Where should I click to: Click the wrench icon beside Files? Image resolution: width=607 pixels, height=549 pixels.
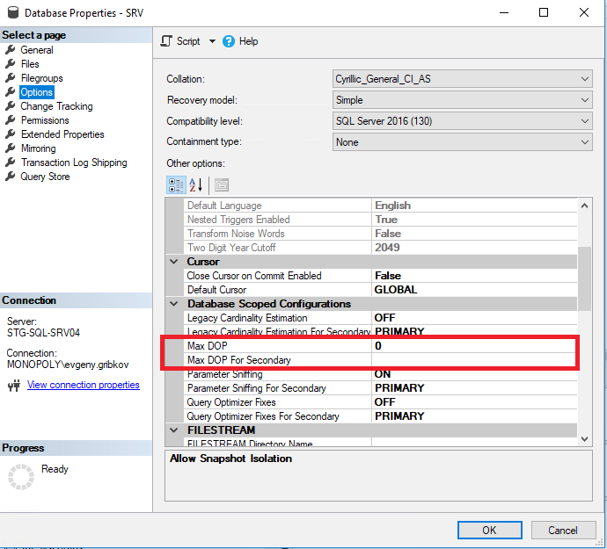[10, 63]
